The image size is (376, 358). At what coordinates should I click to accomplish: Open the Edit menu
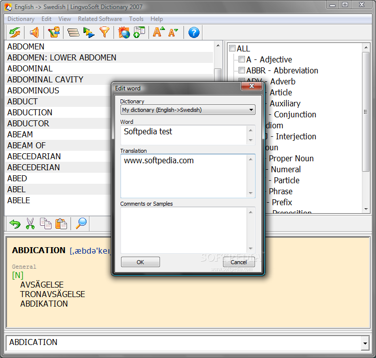[x=46, y=19]
